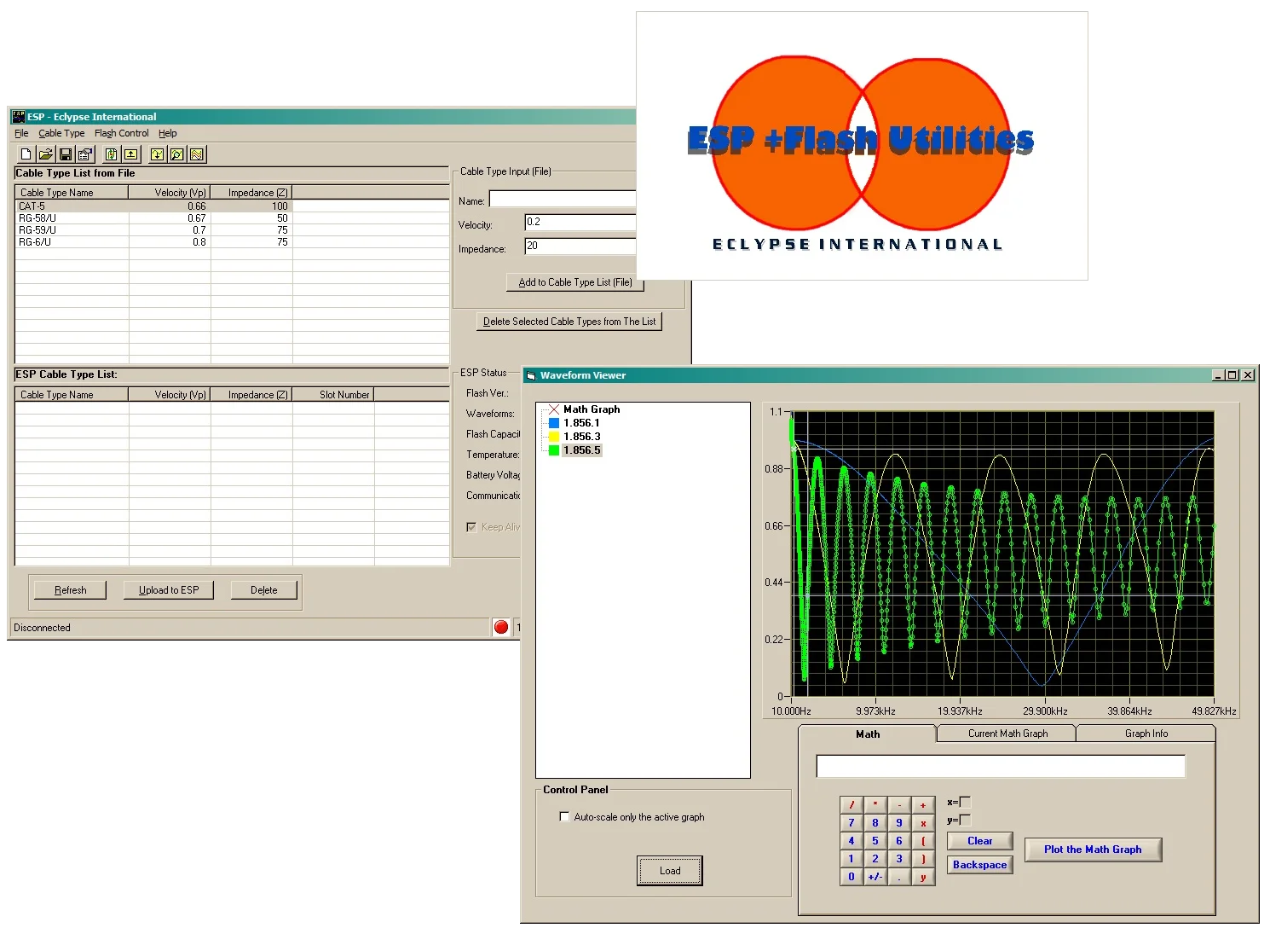Viewport: 1270px width, 928px height.
Task: Click the yellow swatch for 1.856.3
Action: tap(554, 437)
